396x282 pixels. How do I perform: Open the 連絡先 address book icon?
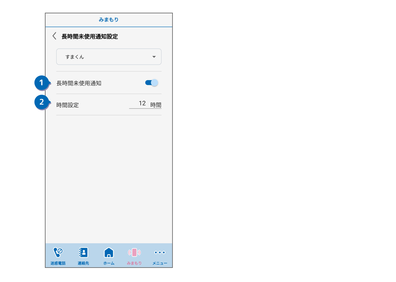click(x=83, y=252)
